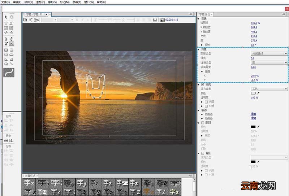The image size is (289, 196).
Task: Click the 00:00:01:19 timecode
Action: tap(172, 20)
